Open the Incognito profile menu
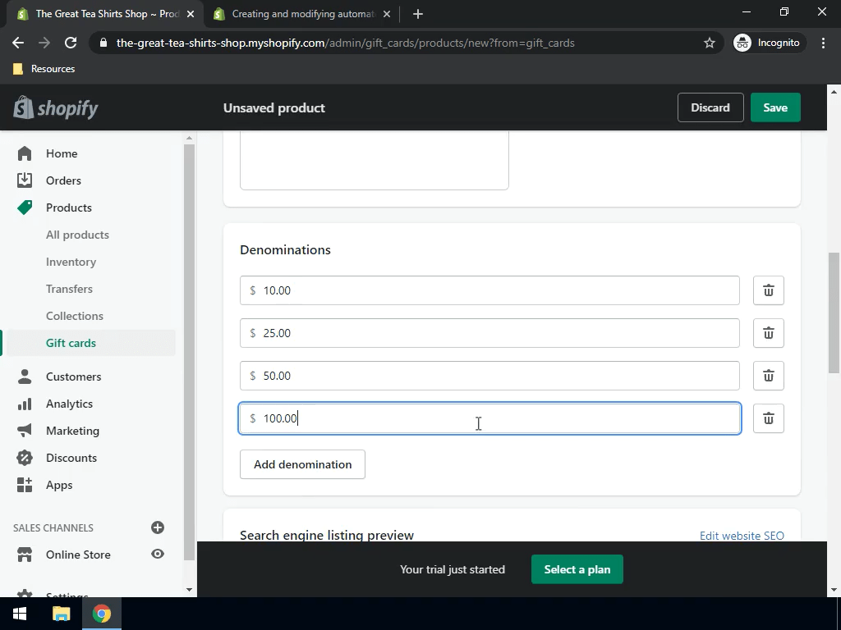The image size is (841, 630). [767, 43]
